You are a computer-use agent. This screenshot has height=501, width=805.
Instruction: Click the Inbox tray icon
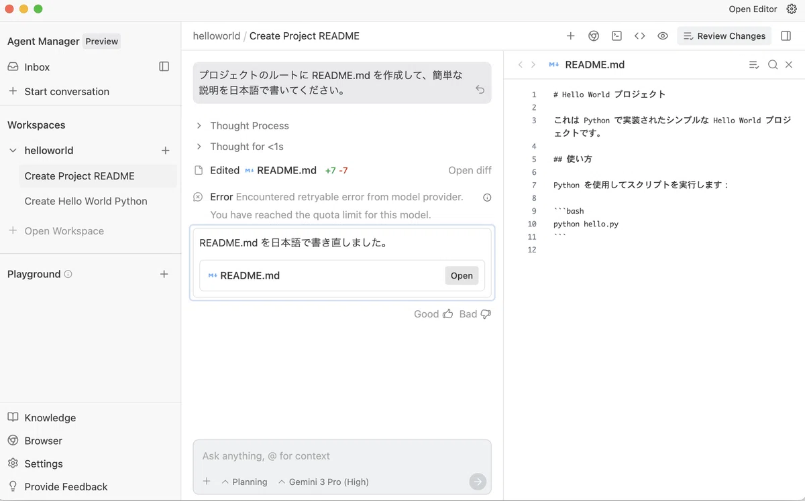pyautogui.click(x=13, y=67)
